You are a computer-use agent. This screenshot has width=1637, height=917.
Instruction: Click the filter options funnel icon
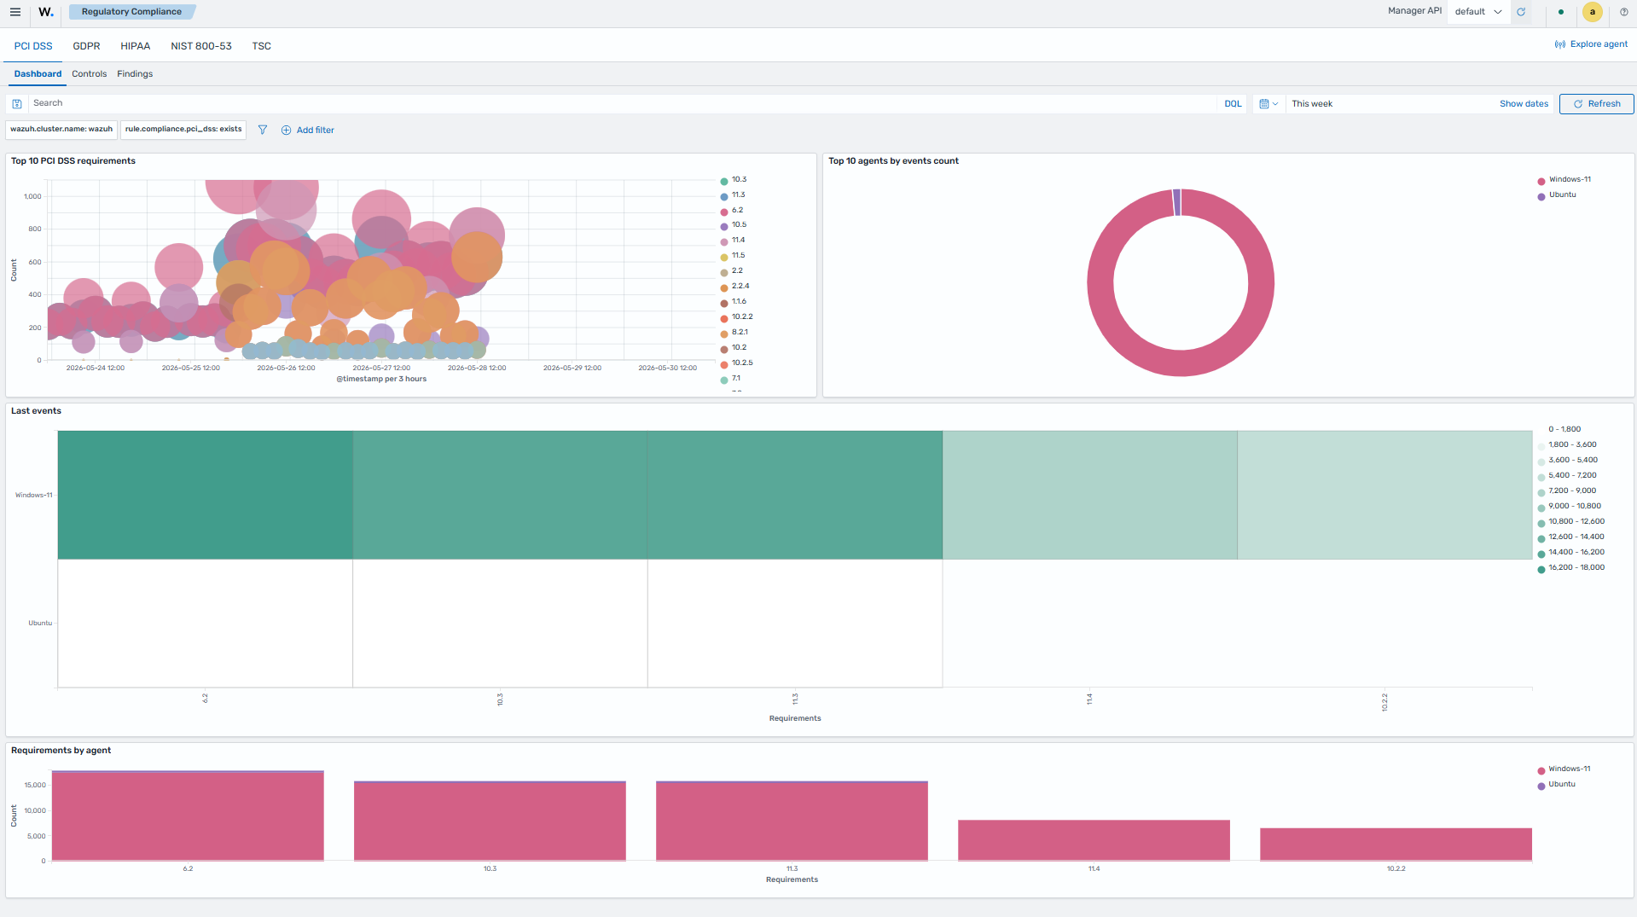pos(263,131)
